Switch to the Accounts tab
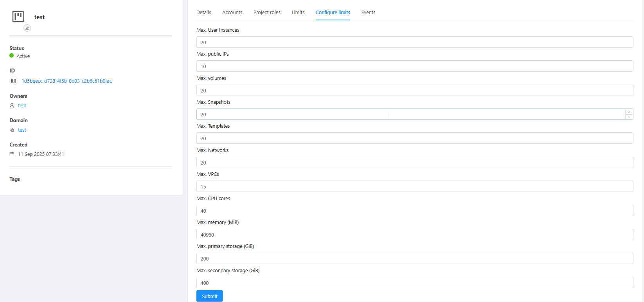The width and height of the screenshot is (644, 302). [x=232, y=13]
